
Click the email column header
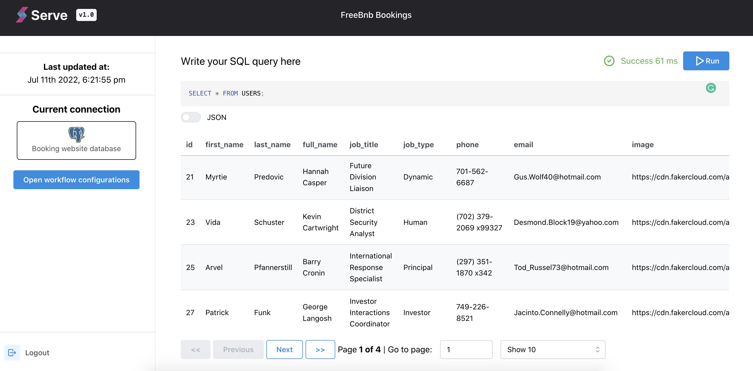(x=523, y=145)
